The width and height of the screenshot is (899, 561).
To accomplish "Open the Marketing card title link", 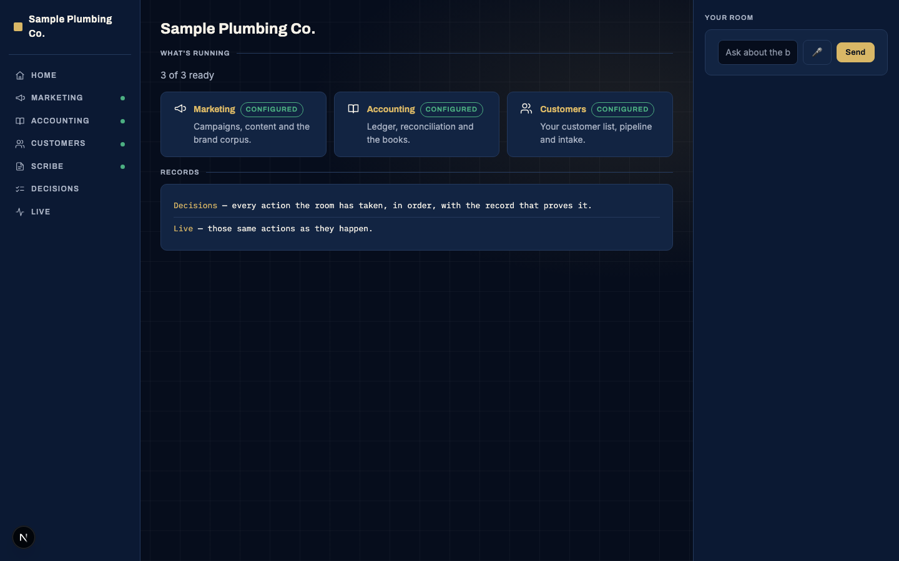I will (x=214, y=109).
